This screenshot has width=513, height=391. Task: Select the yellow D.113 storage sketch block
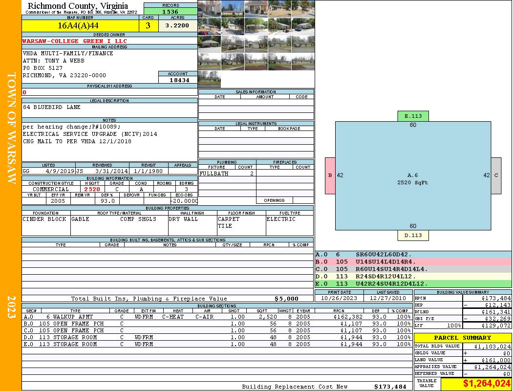413,236
